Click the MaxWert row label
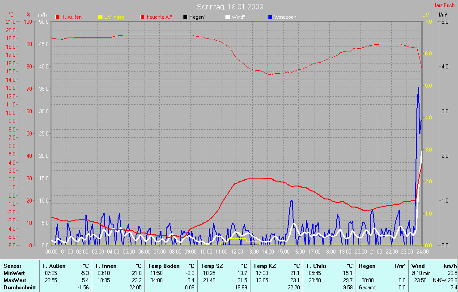This screenshot has width=458, height=292. click(15, 280)
